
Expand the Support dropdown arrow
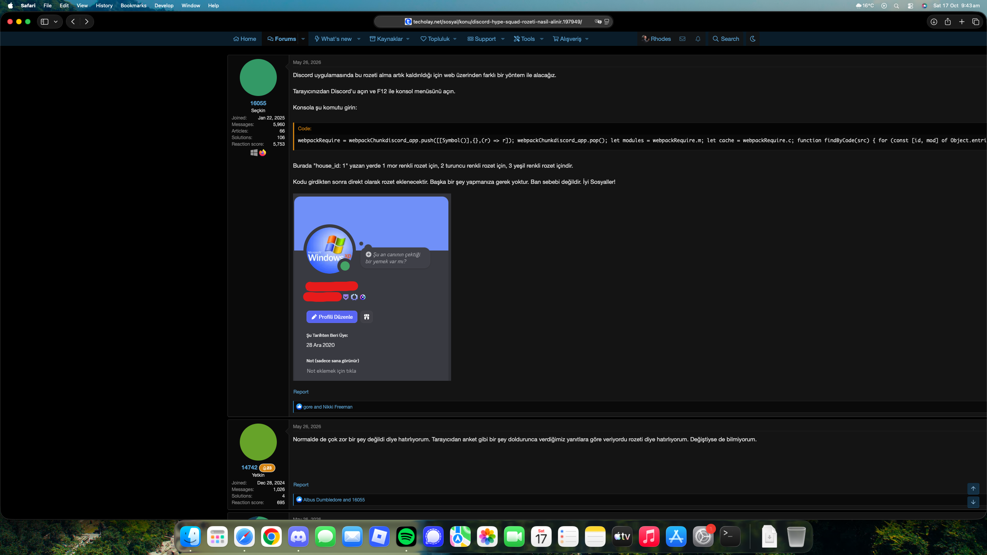tap(502, 39)
